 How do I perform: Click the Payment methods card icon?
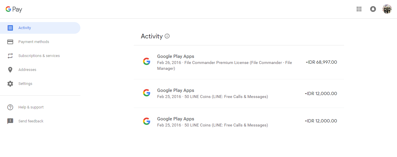coord(10,42)
